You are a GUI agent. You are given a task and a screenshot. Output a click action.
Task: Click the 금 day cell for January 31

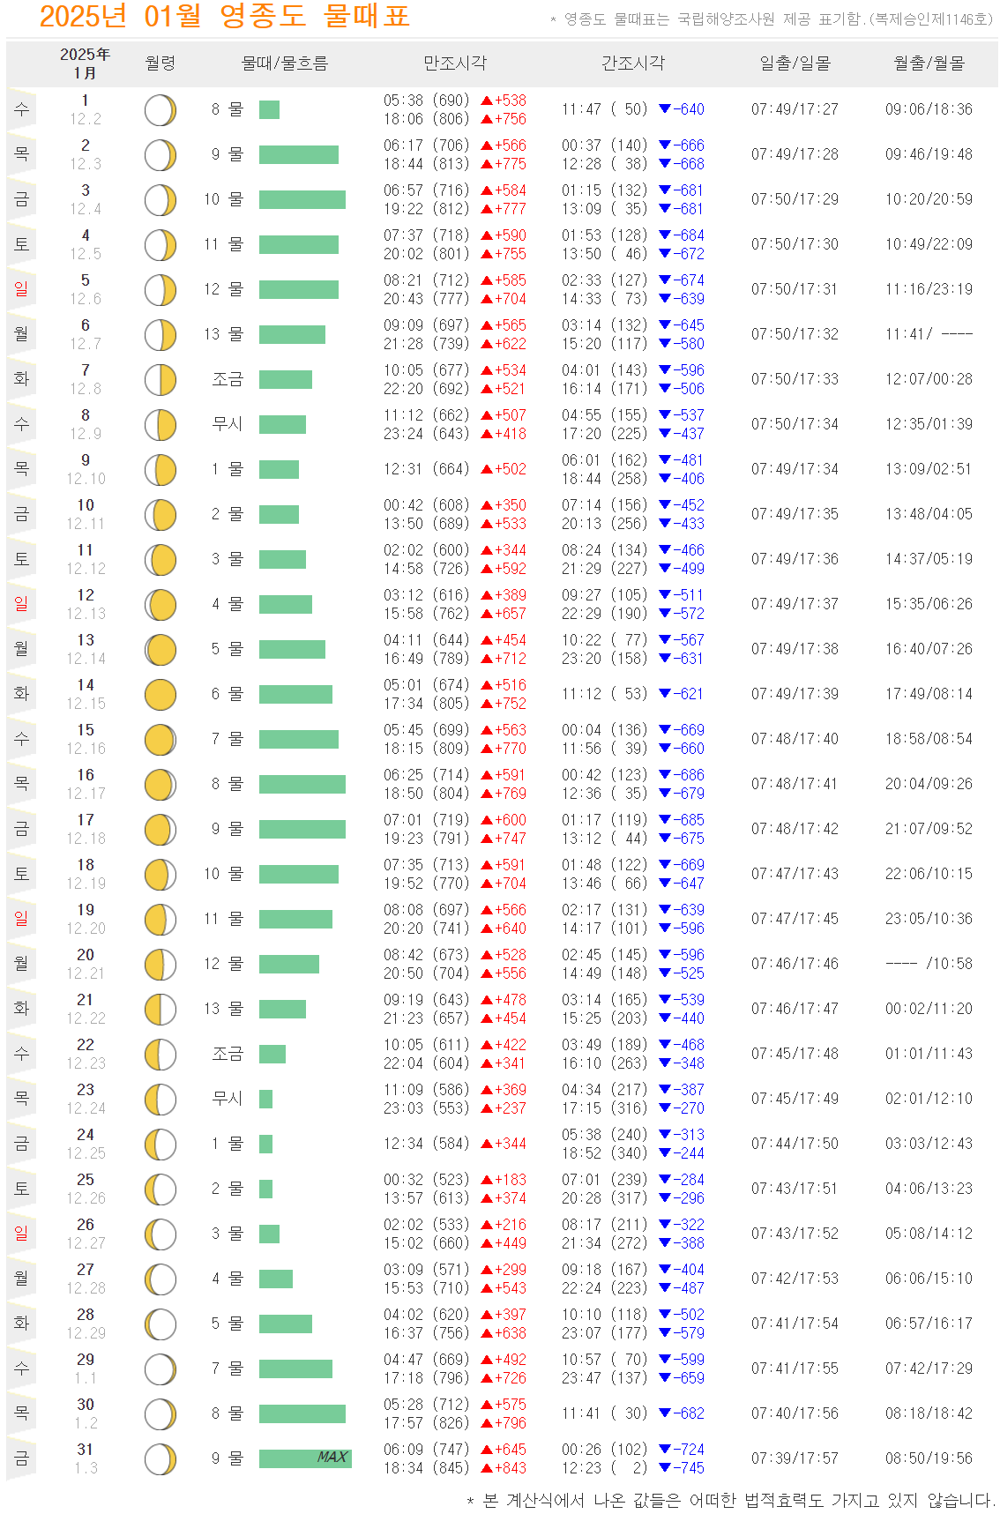(21, 1458)
